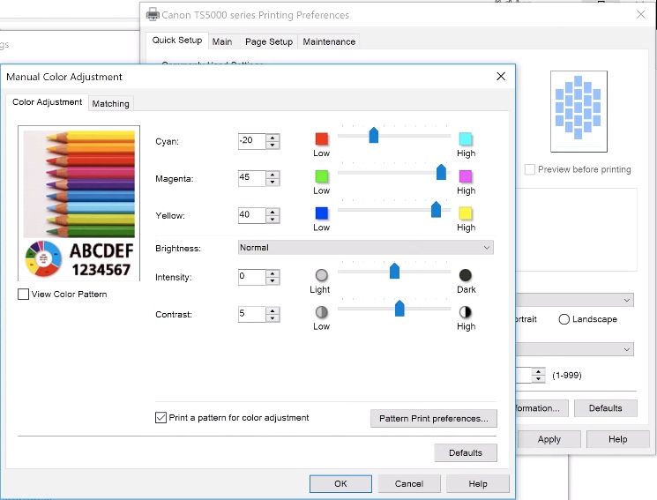Click Defaults in Printing Preferences window

coord(606,408)
